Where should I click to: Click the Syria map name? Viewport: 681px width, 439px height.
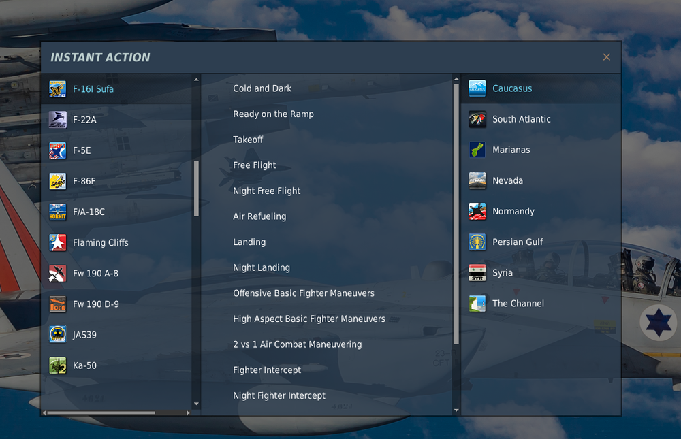click(x=502, y=273)
